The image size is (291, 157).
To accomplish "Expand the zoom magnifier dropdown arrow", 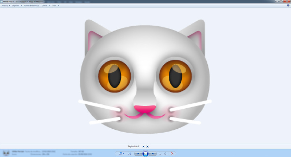I will [x=123, y=154].
